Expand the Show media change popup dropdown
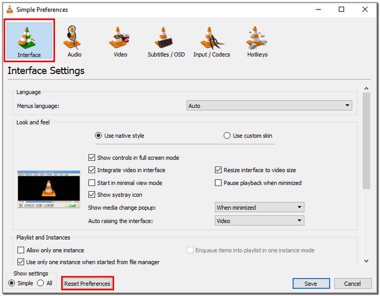The height and width of the screenshot is (296, 380). point(259,207)
